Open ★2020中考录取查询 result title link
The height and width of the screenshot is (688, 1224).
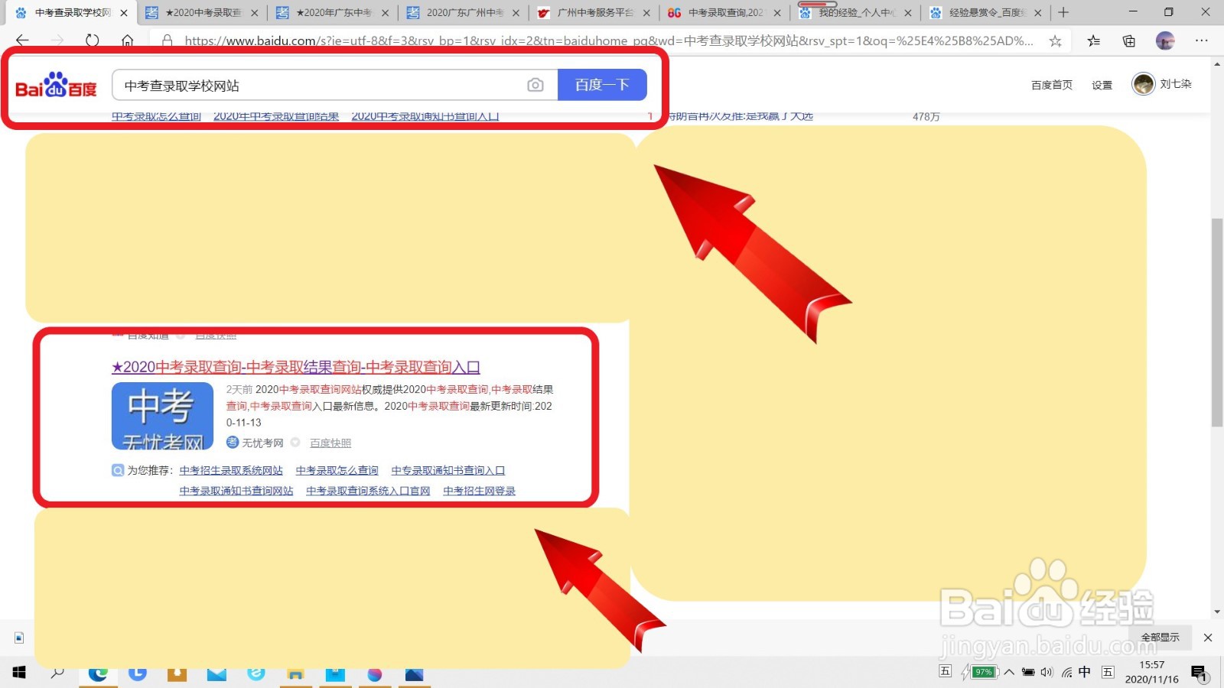296,367
